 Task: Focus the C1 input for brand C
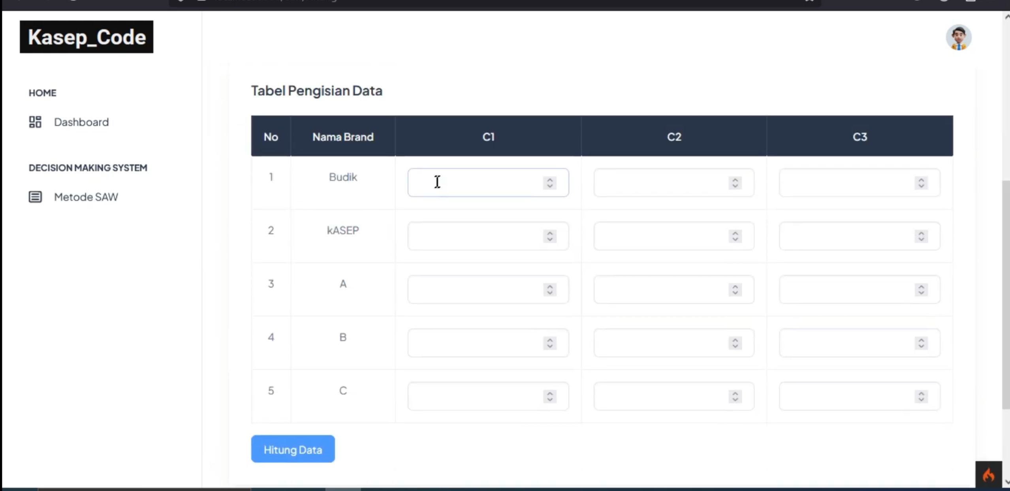tap(488, 396)
